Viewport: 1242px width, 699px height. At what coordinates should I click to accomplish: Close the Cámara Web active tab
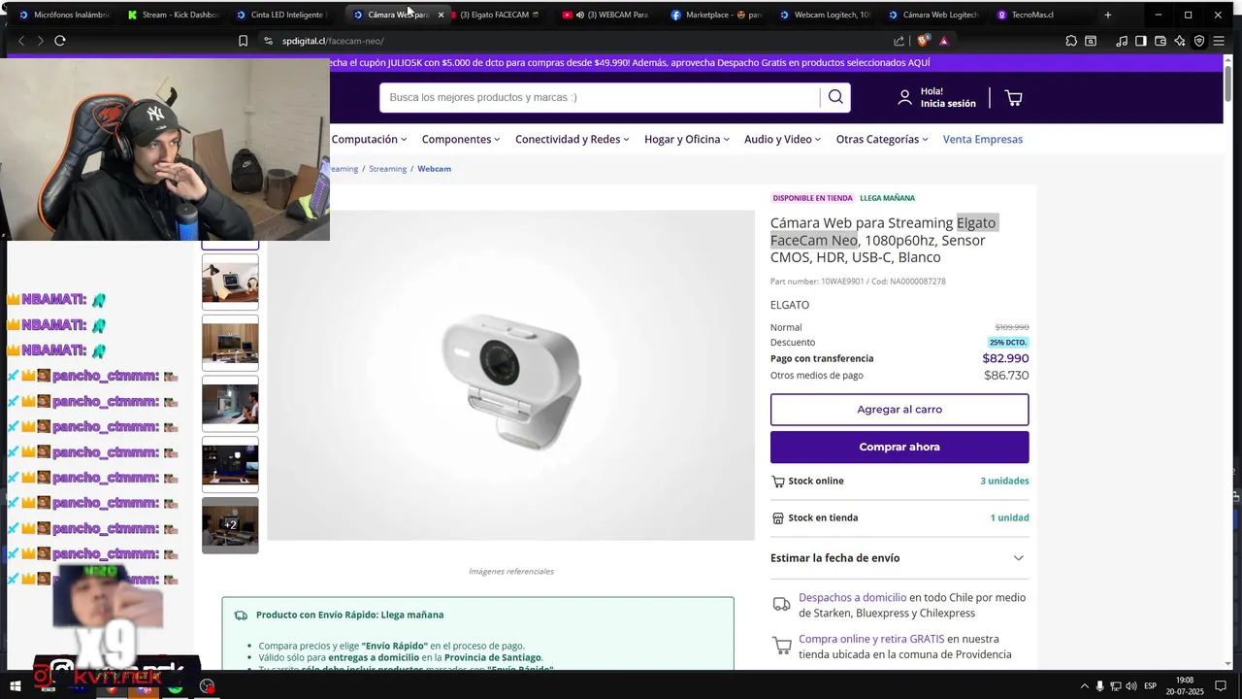pos(441,15)
